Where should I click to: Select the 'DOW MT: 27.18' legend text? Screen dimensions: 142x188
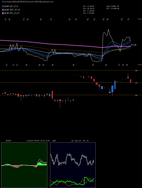tap(12, 10)
